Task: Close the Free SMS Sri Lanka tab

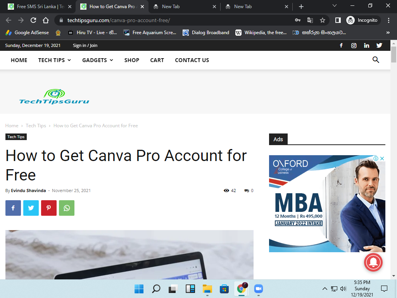Action: [x=70, y=7]
